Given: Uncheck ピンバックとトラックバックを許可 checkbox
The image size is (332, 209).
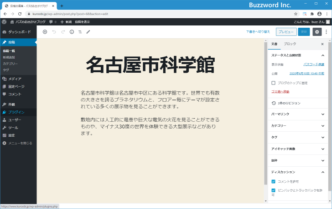Looking at the screenshot, I should (x=273, y=190).
